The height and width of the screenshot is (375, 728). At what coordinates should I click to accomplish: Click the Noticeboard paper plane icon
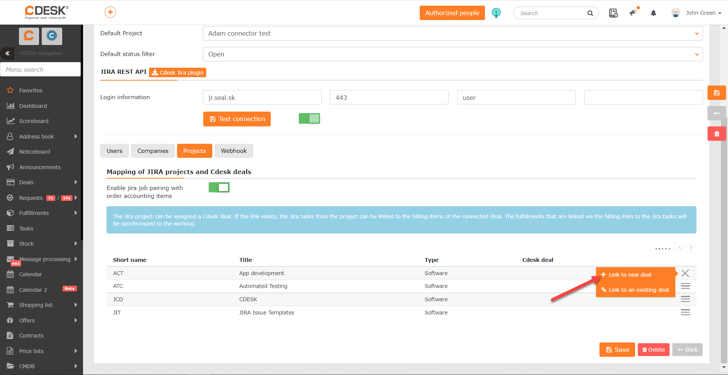pos(10,152)
